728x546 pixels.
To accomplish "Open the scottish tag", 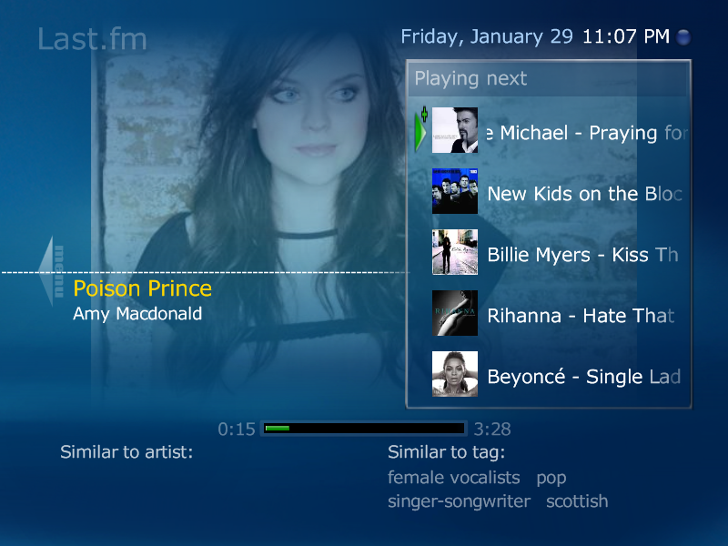I will point(577,501).
